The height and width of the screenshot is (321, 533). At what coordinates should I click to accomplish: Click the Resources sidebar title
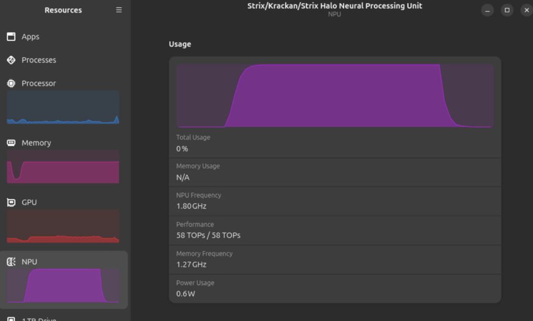click(x=63, y=10)
